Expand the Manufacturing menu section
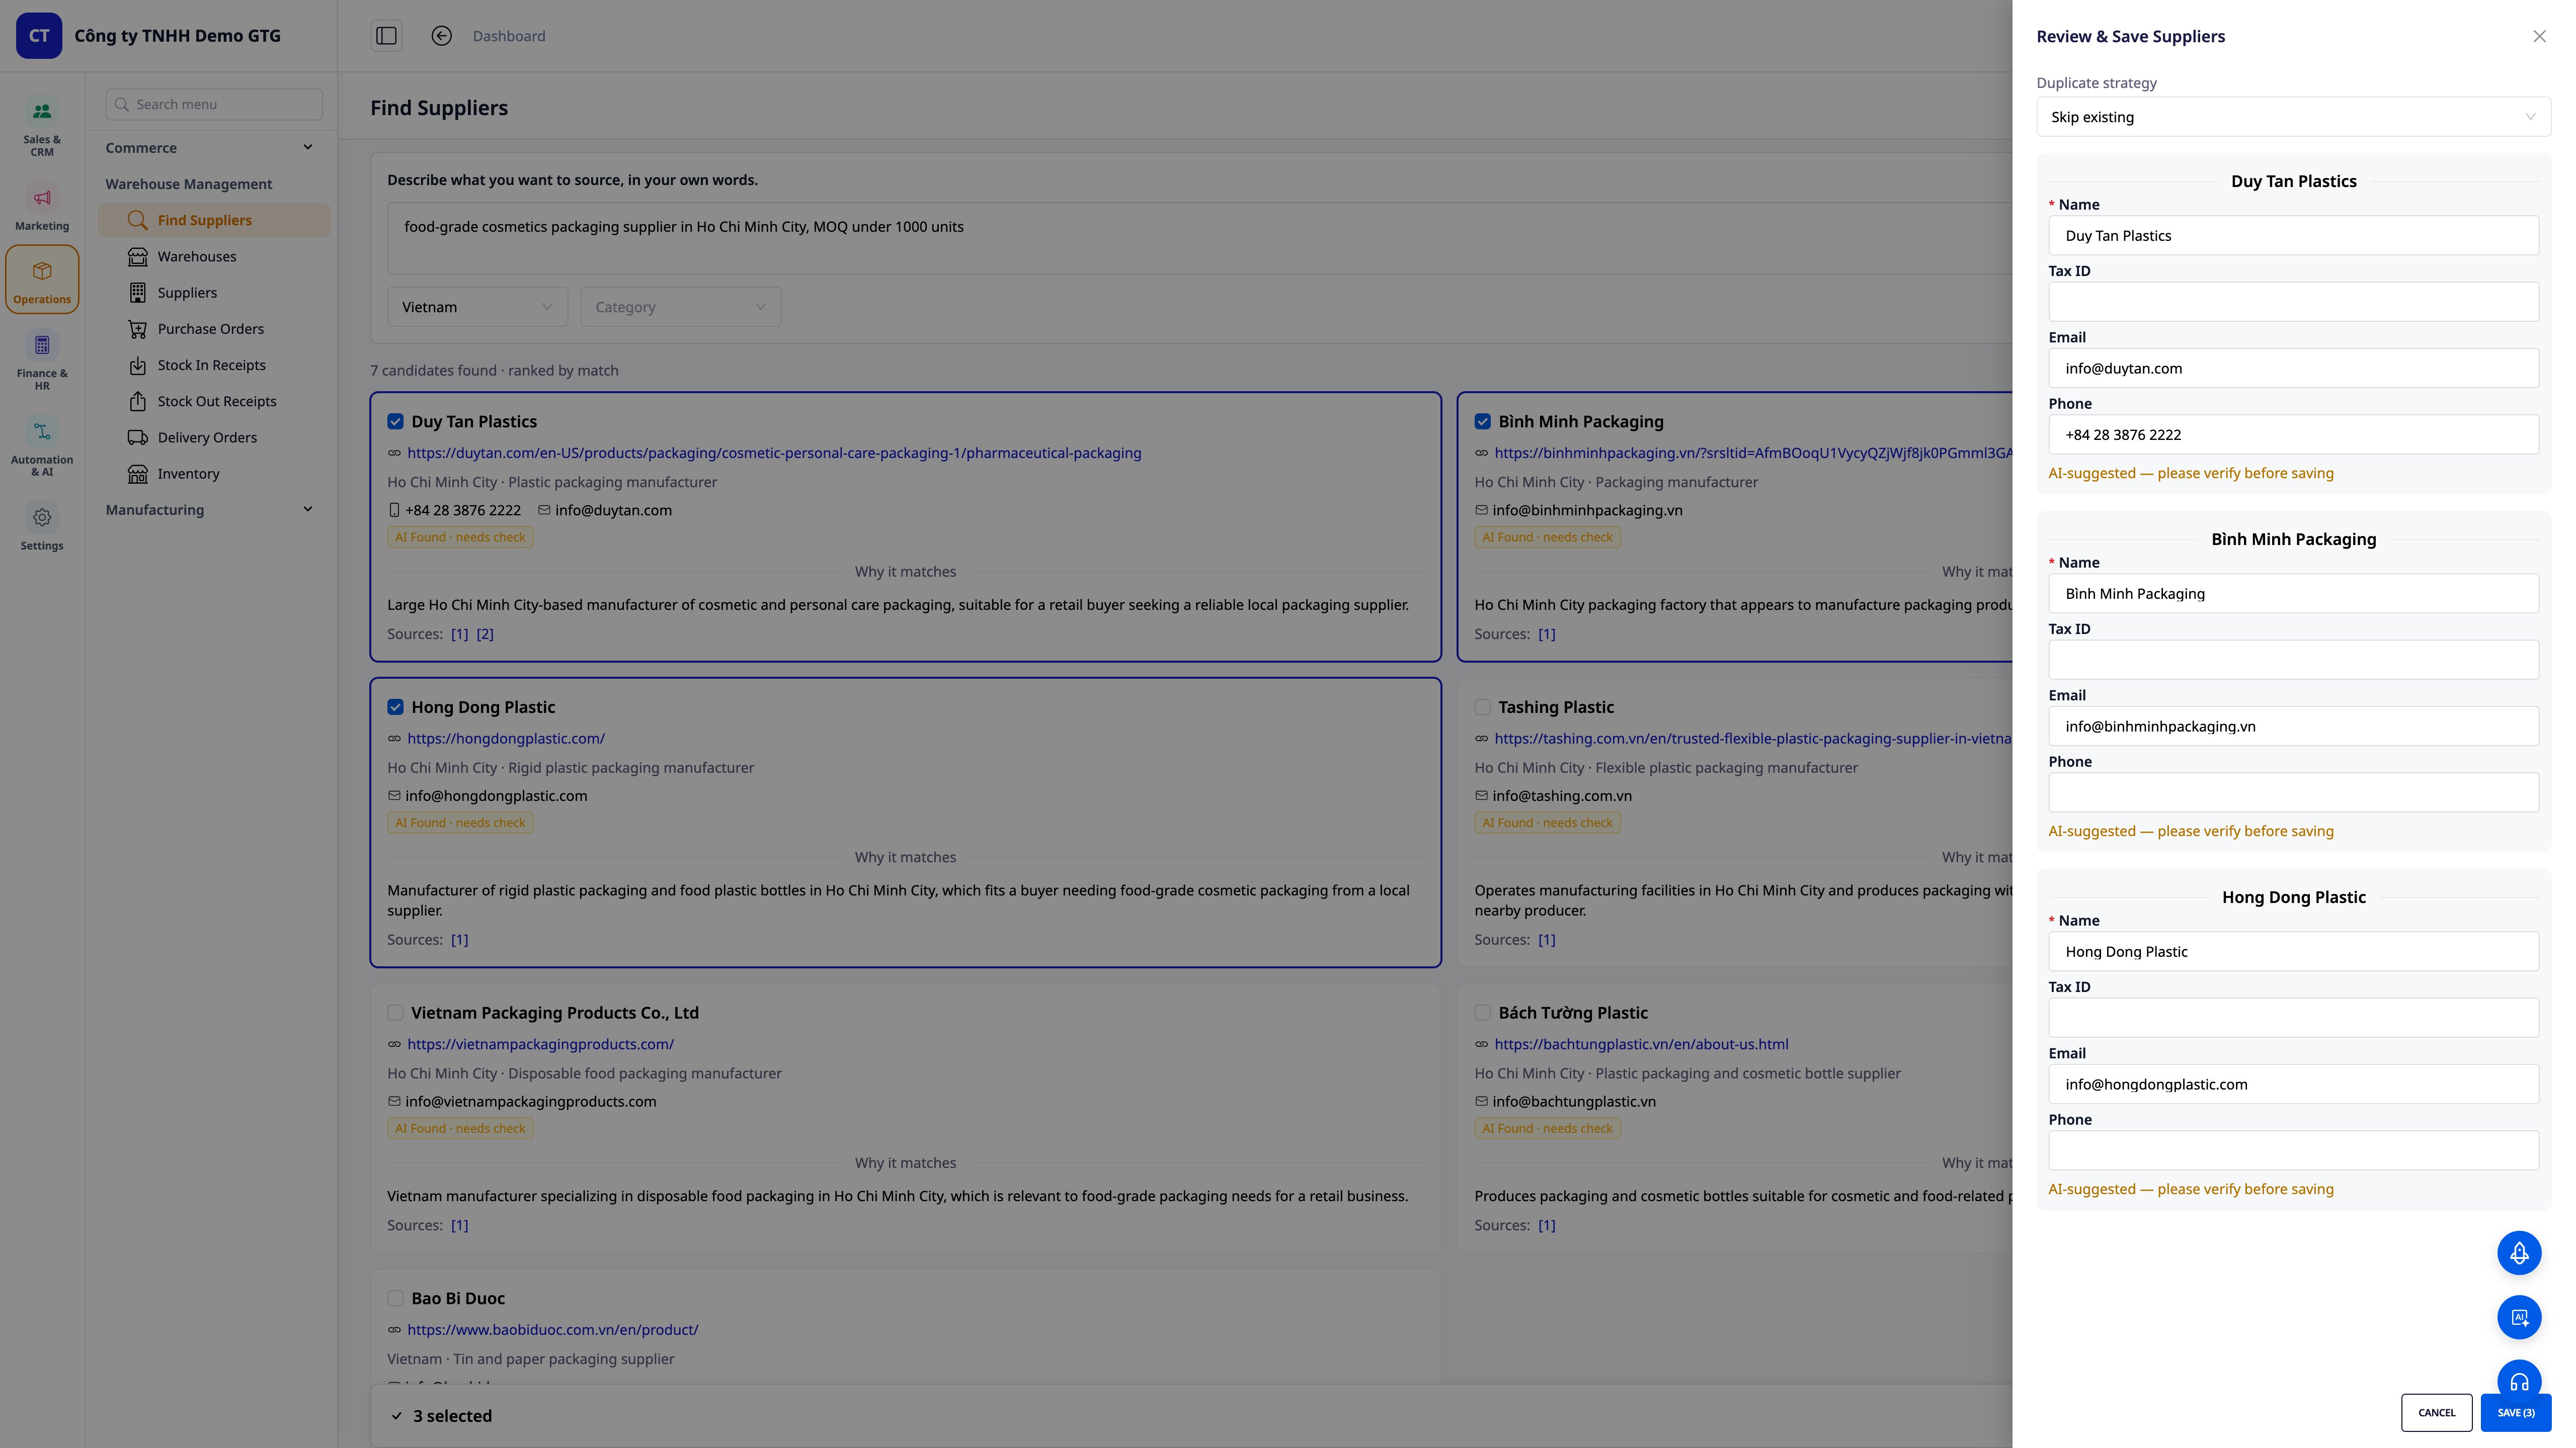This screenshot has width=2576, height=1448. click(x=210, y=510)
